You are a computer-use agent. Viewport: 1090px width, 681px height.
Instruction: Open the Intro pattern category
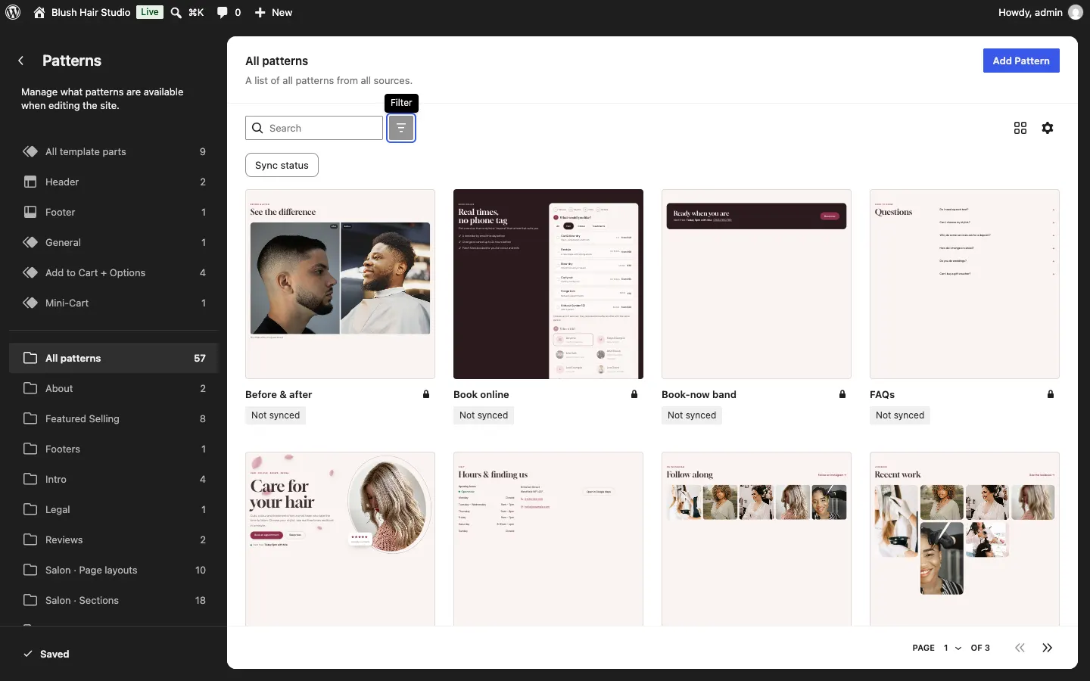click(114, 479)
